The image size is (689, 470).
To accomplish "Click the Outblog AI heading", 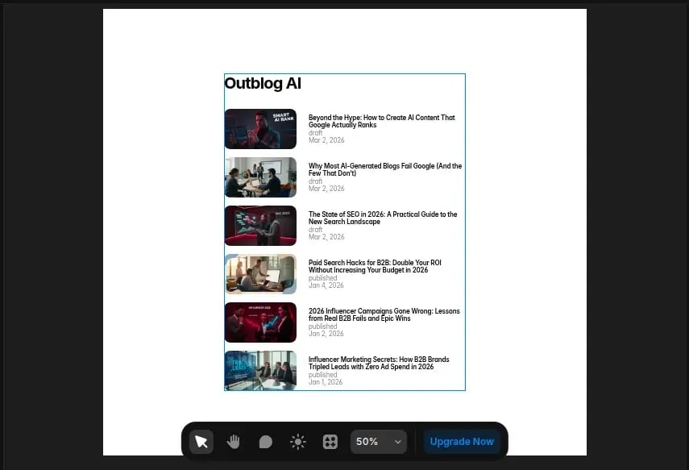I will (263, 83).
